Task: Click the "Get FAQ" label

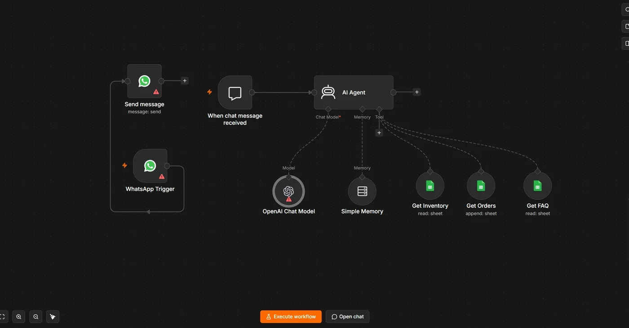Action: tap(538, 206)
